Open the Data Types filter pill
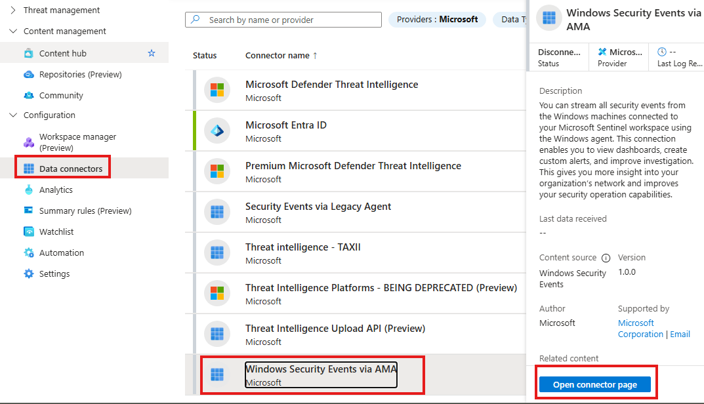This screenshot has height=404, width=704. point(510,19)
